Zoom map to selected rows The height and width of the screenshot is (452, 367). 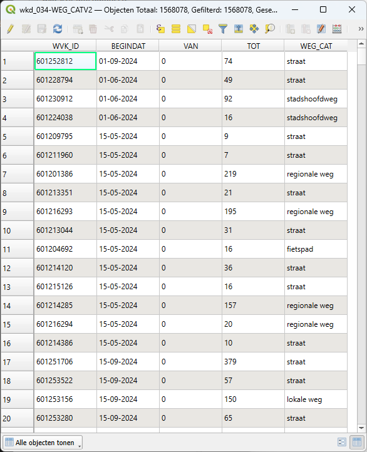[x=270, y=29]
